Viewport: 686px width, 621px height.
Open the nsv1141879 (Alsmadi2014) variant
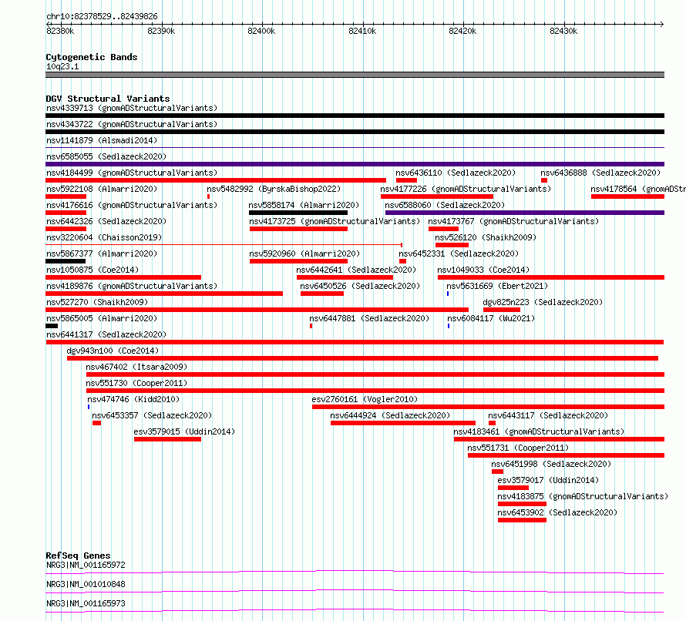tap(102, 140)
